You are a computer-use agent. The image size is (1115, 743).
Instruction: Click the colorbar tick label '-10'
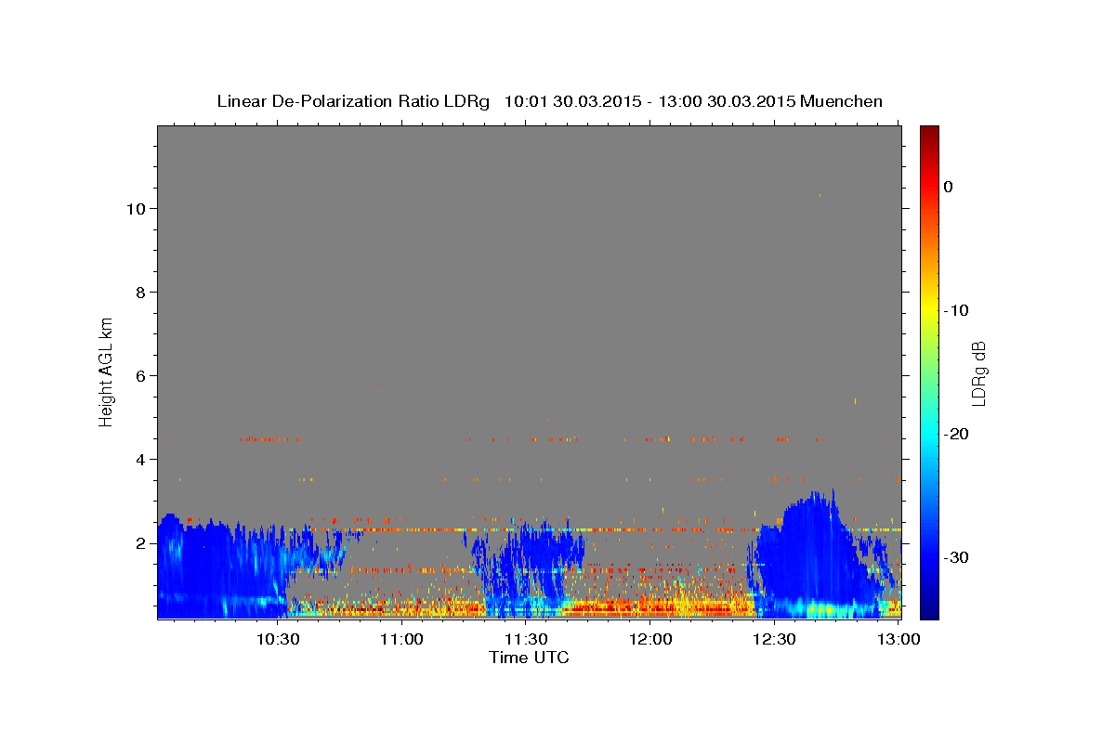point(957,310)
